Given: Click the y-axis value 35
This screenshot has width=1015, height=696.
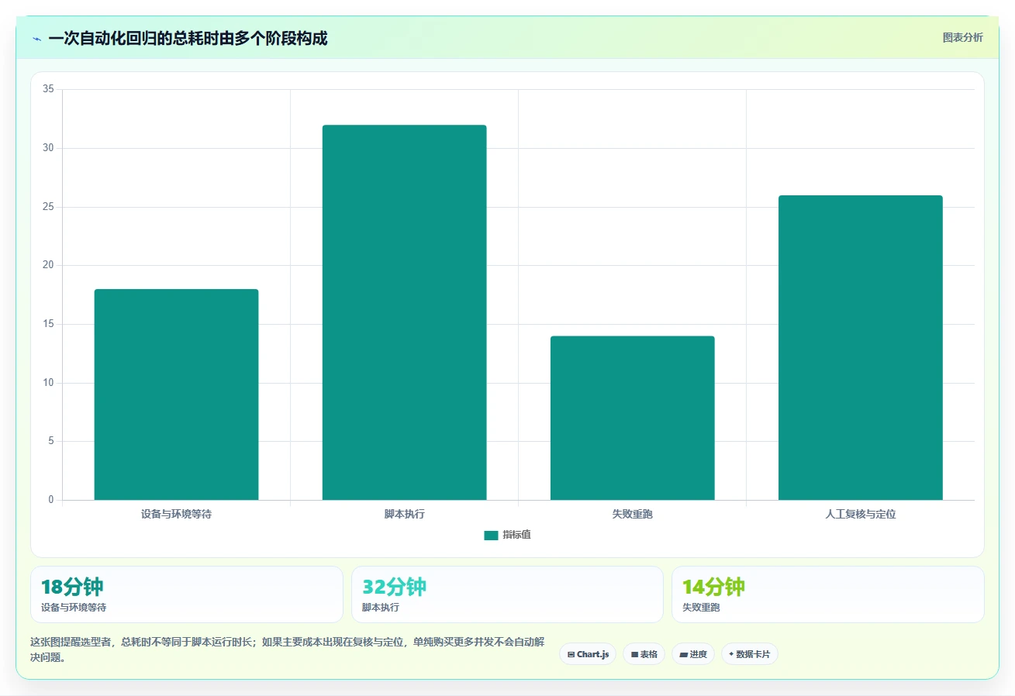Looking at the screenshot, I should 48,89.
